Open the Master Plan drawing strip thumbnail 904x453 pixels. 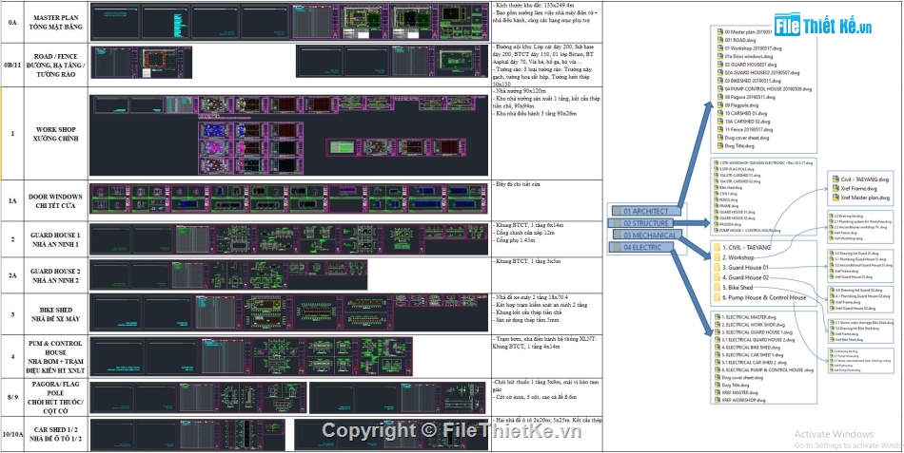[289, 22]
